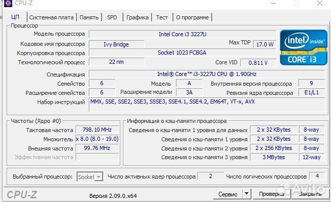This screenshot has width=331, height=202.
Task: Click the Внешняя частота 99.76 MHz value
Action: coord(97,148)
